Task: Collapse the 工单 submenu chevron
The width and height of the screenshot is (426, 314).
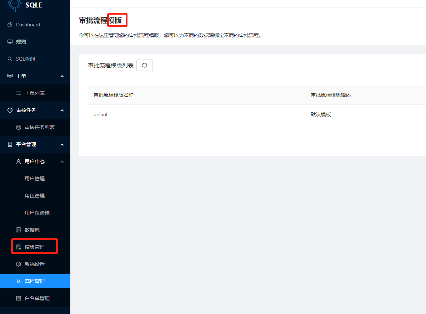Action: click(62, 76)
